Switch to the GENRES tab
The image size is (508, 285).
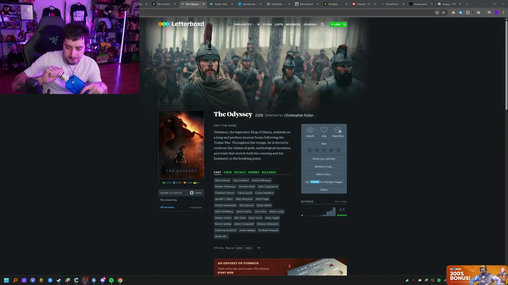tap(254, 172)
